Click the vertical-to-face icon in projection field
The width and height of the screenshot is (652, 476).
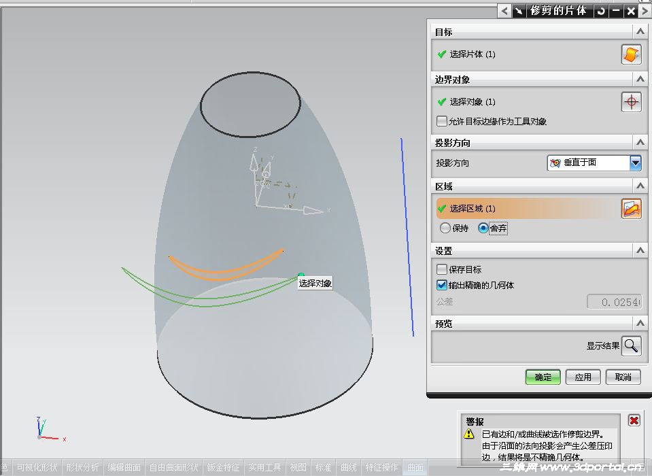[x=555, y=163]
